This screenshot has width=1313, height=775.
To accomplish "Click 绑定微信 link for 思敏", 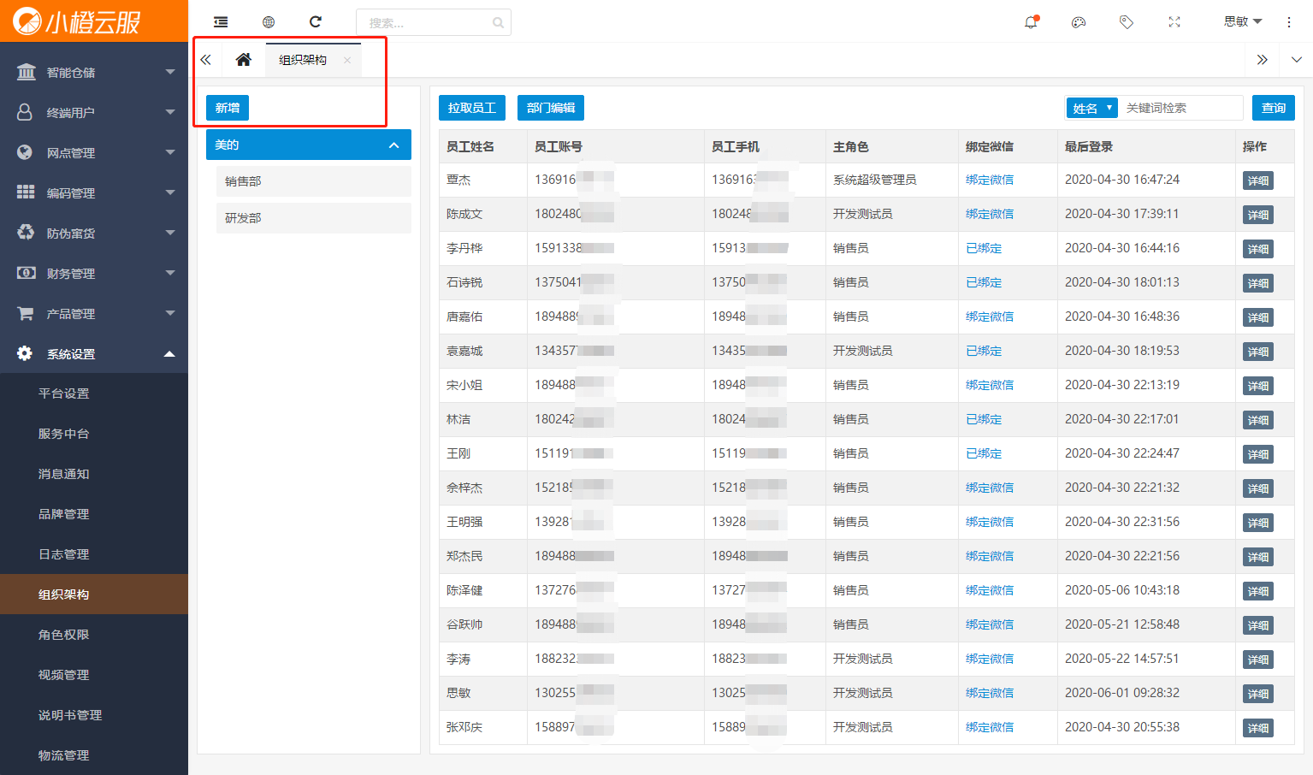I will [990, 693].
